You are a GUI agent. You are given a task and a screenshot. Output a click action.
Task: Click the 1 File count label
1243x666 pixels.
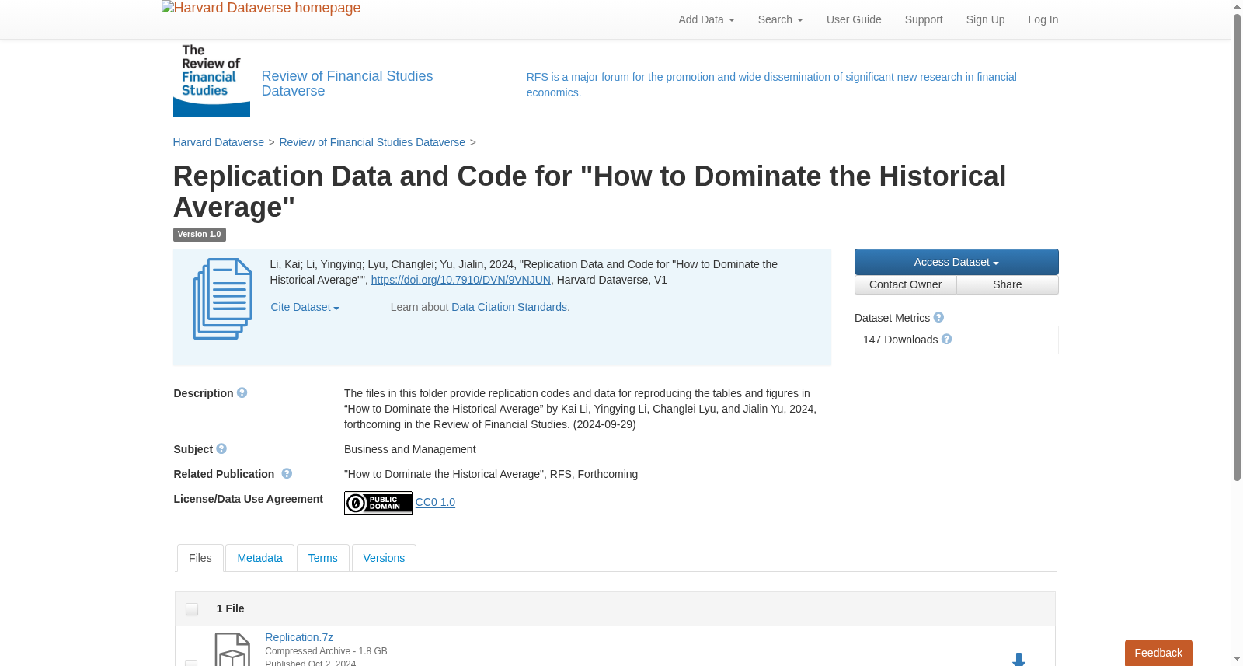coord(230,608)
